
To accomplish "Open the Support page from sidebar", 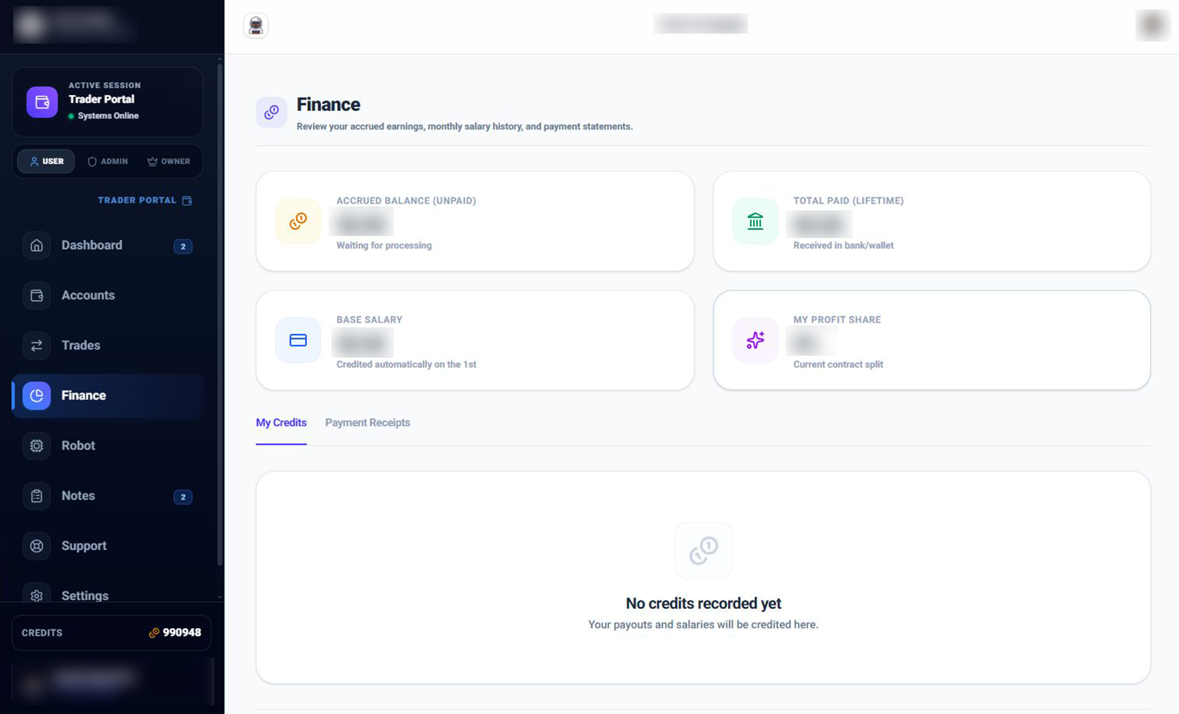I will click(x=108, y=546).
